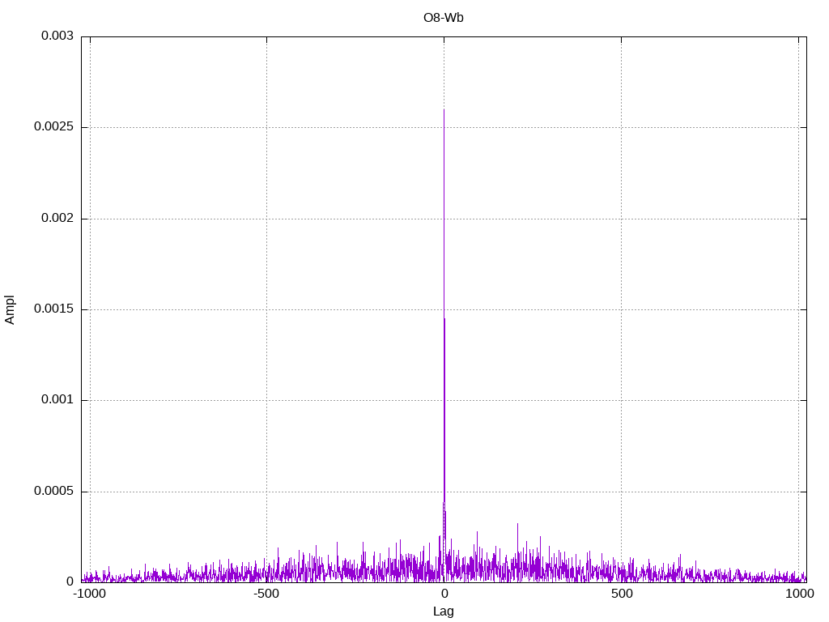Click the 0.0005 y-axis tick label

(x=53, y=491)
